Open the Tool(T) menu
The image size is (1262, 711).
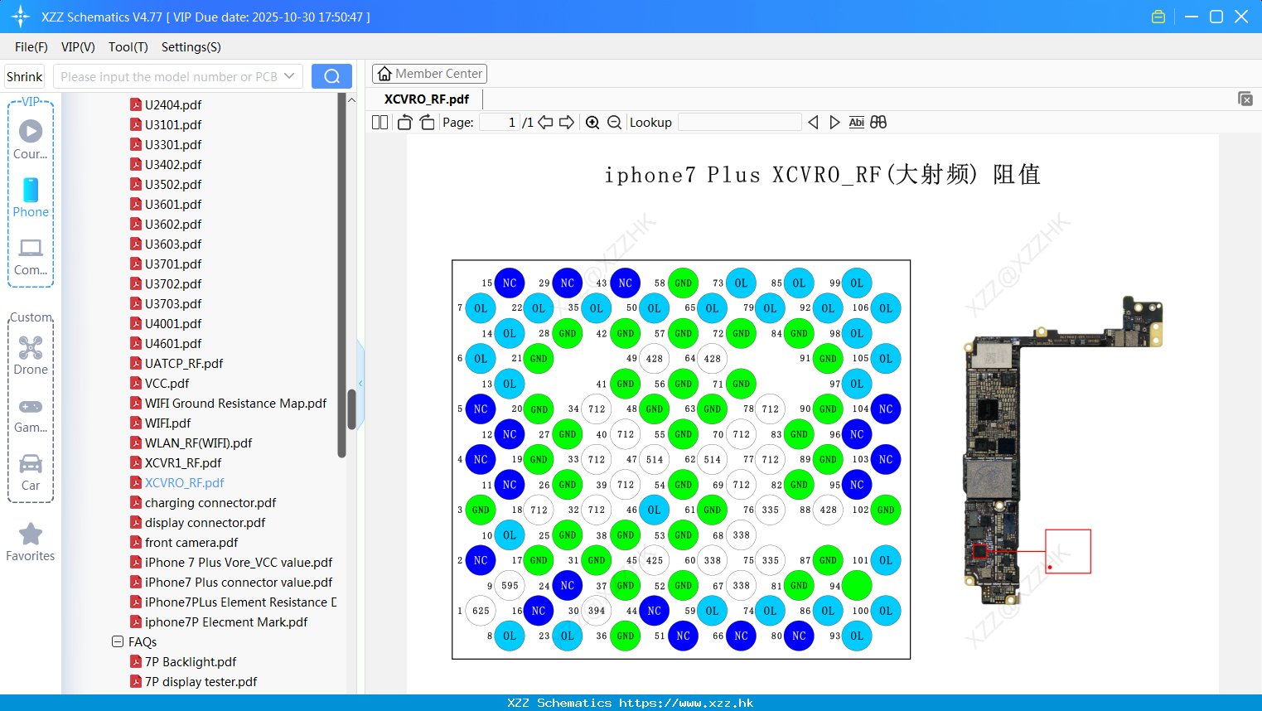point(128,47)
